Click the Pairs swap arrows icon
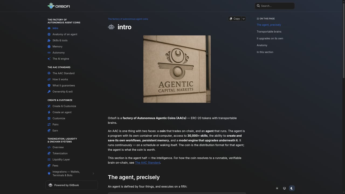 (x=49, y=124)
